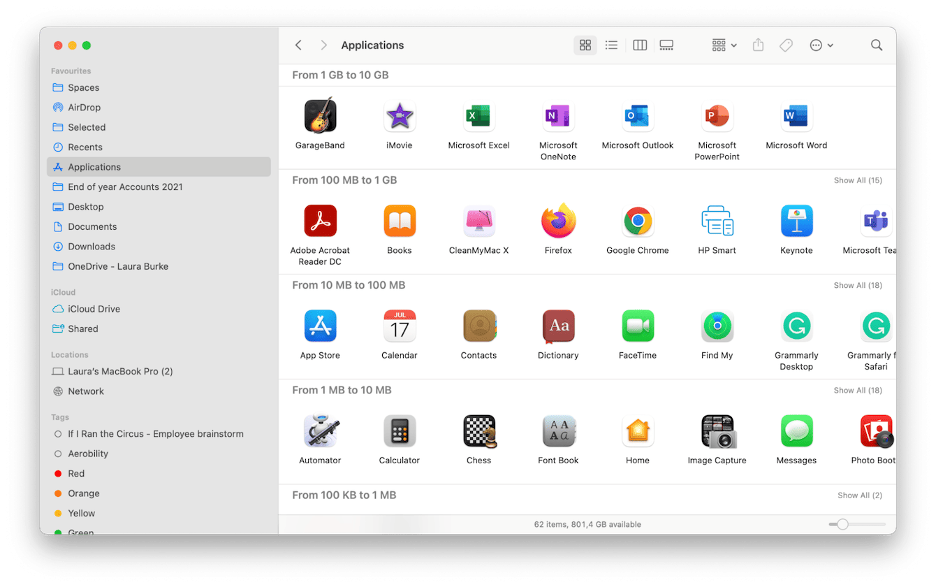Viewport: 936px width, 587px height.
Task: Click the Firefox app icon
Action: pyautogui.click(x=558, y=221)
